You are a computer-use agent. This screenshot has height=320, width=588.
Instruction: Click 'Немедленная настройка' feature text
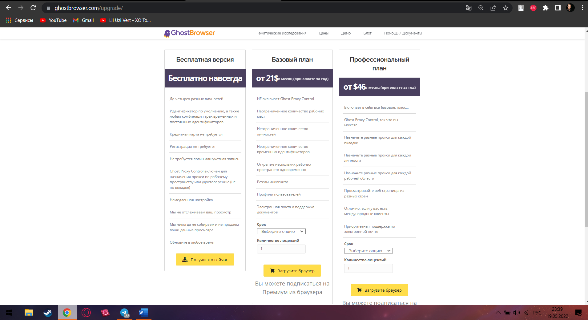[191, 200]
